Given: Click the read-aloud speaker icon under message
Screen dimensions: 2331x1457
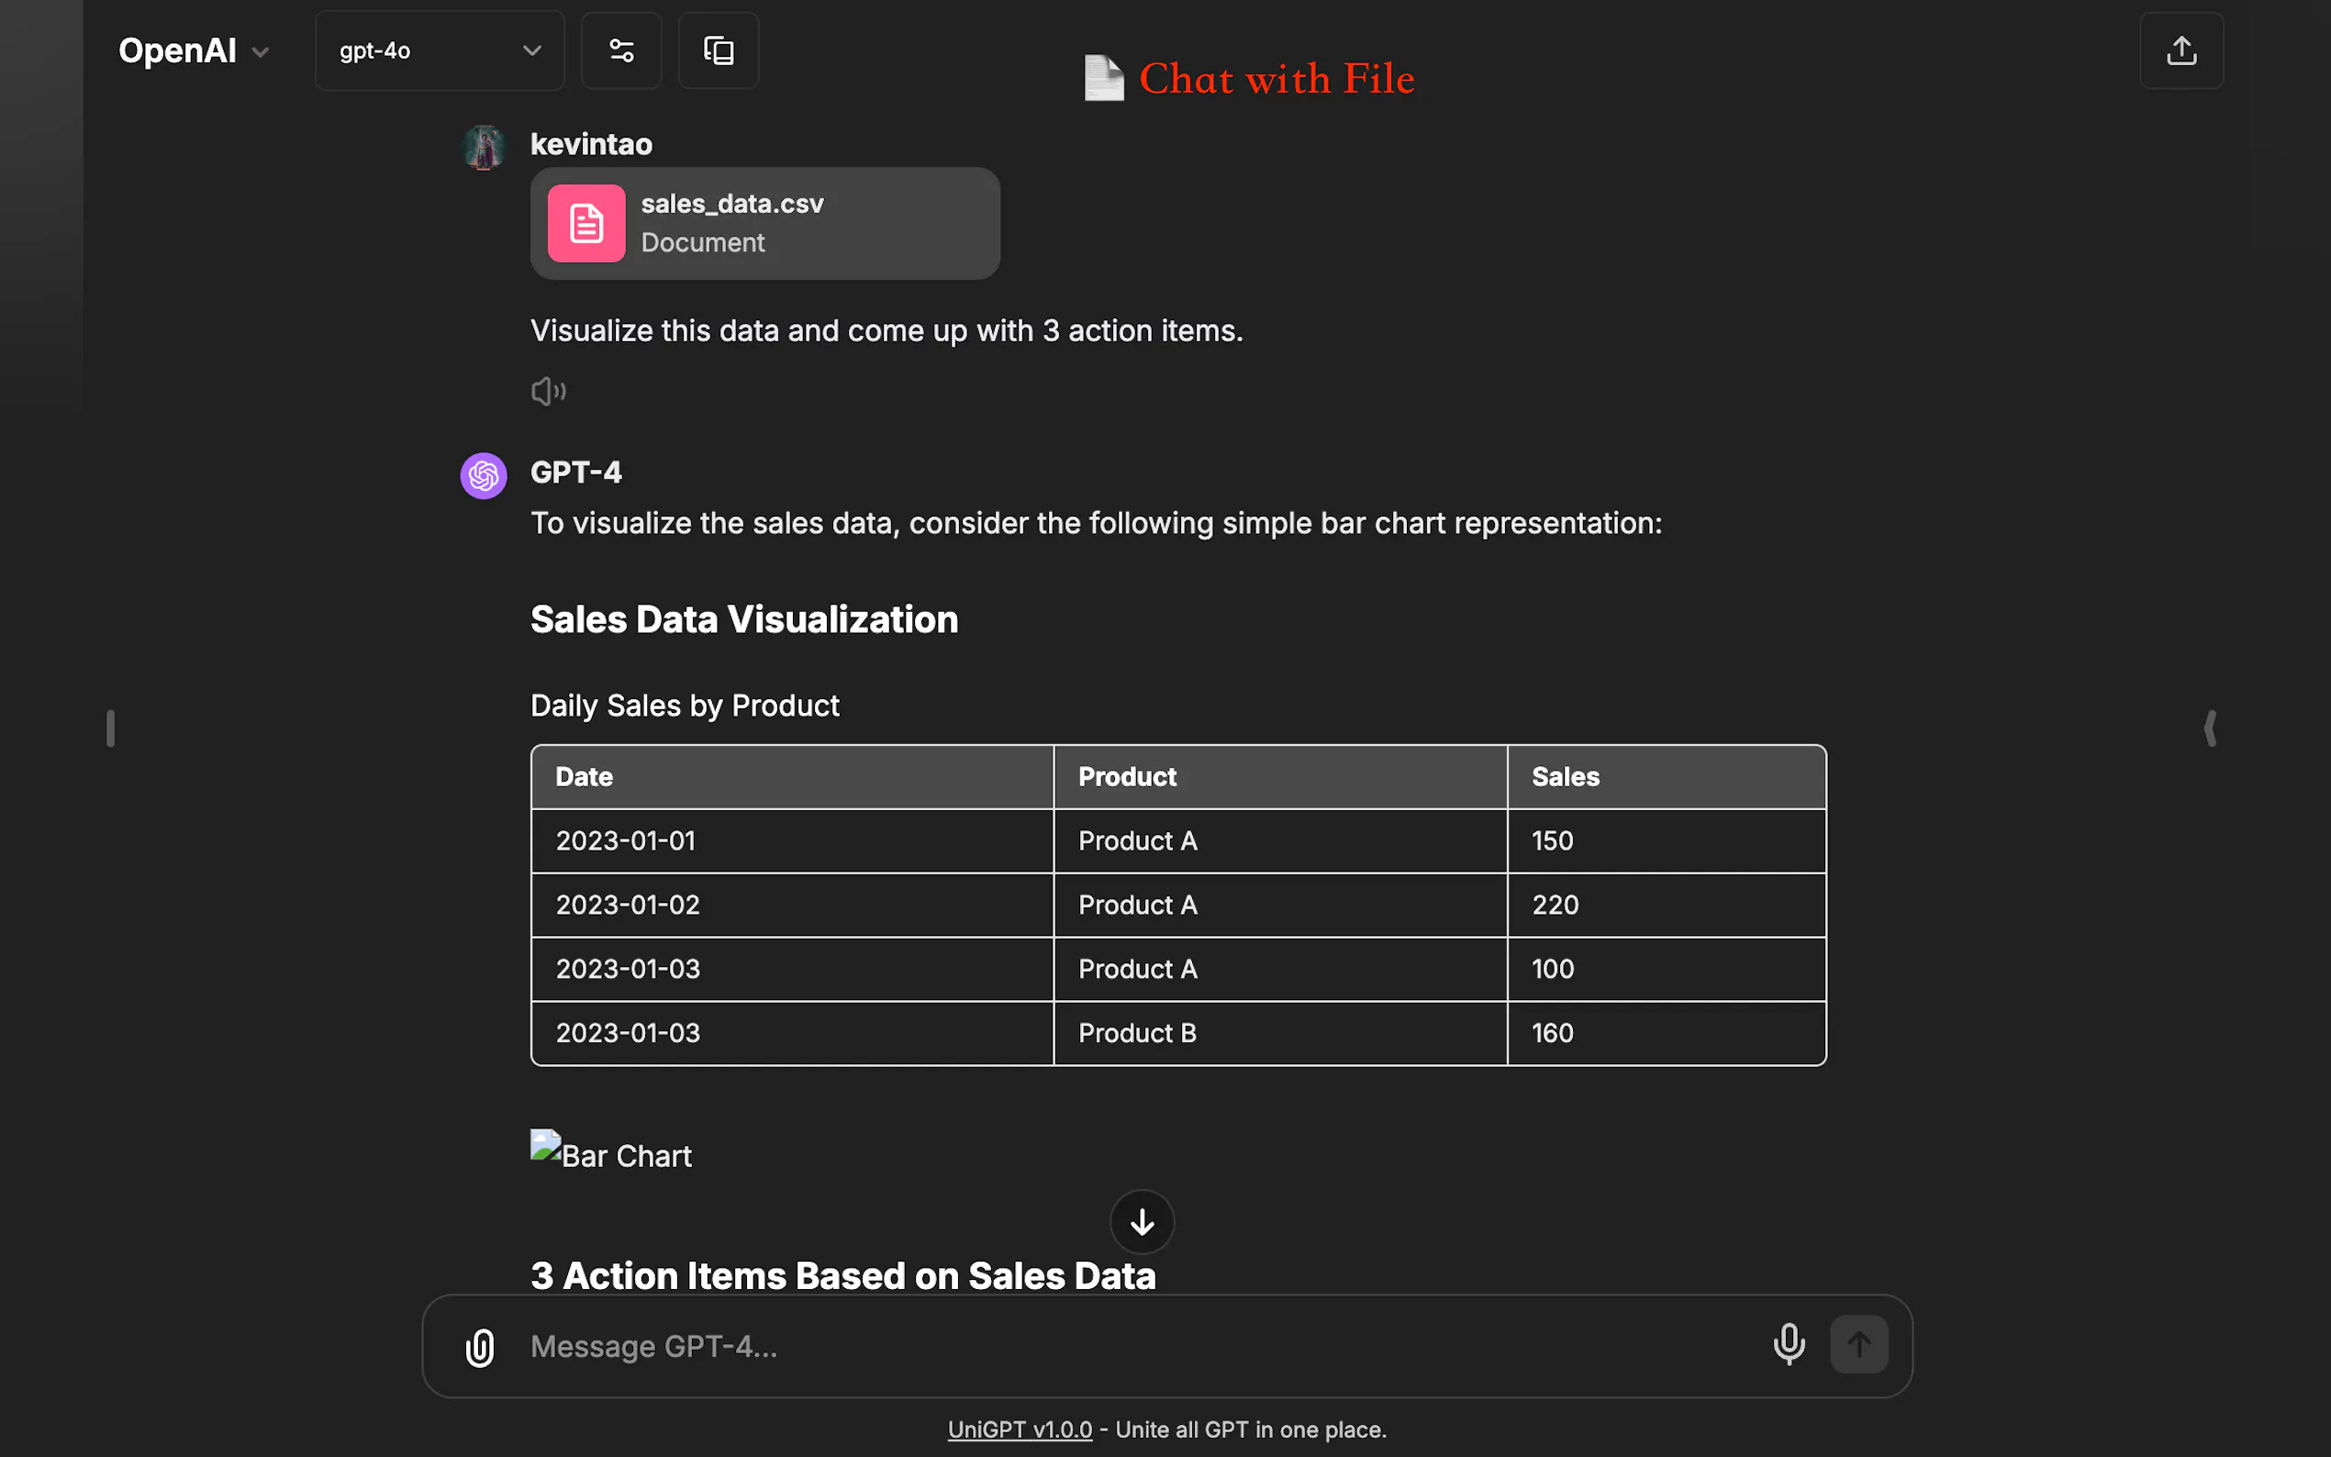Looking at the screenshot, I should tap(548, 390).
